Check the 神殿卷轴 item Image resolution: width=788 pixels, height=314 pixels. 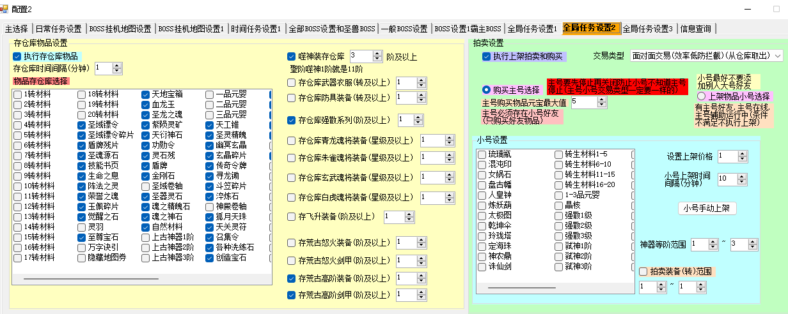click(210, 207)
